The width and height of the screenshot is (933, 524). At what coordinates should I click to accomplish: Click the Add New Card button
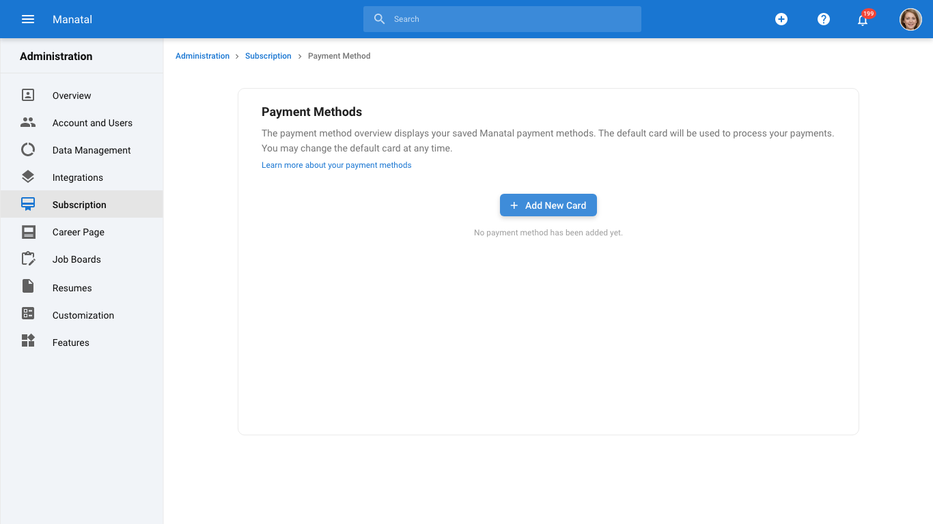pos(548,205)
